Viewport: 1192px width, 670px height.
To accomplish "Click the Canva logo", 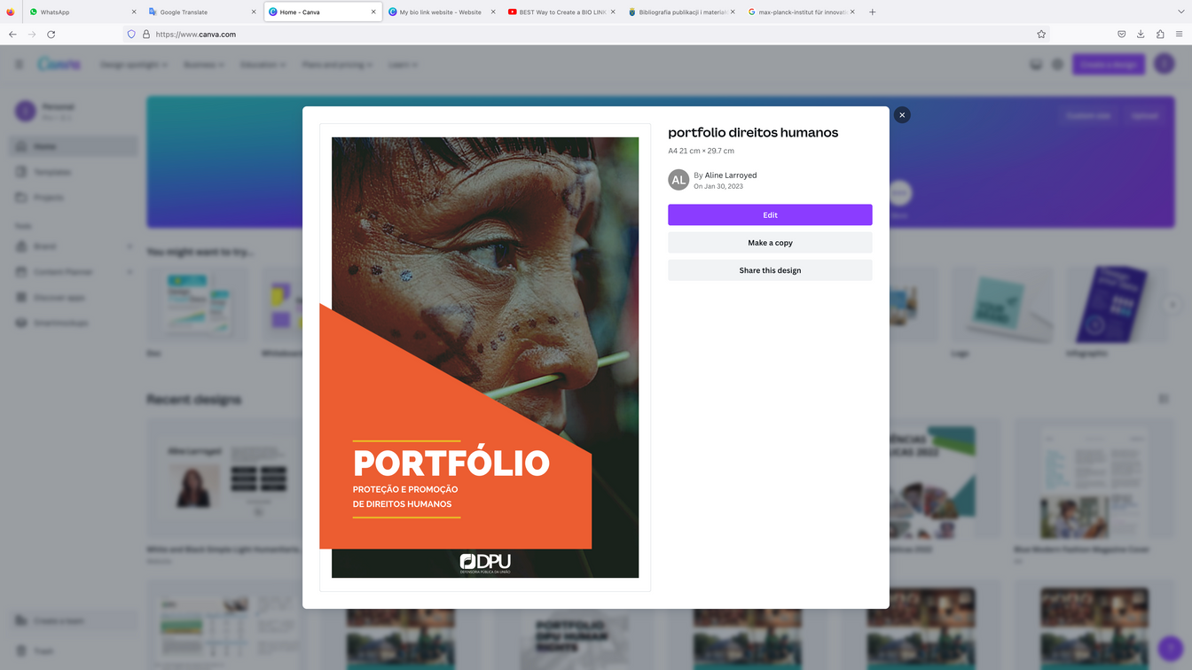I will (x=59, y=65).
